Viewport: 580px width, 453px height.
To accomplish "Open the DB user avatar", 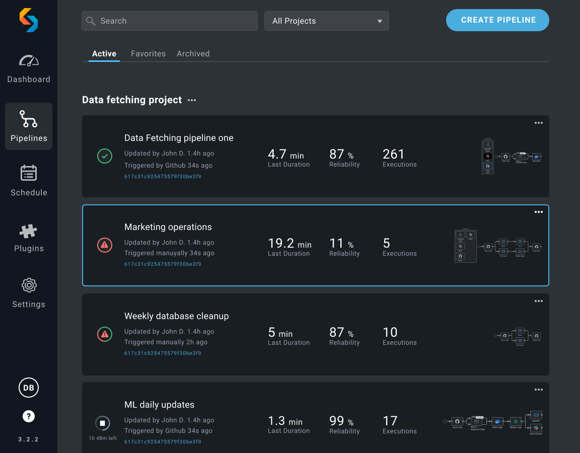I will [29, 388].
